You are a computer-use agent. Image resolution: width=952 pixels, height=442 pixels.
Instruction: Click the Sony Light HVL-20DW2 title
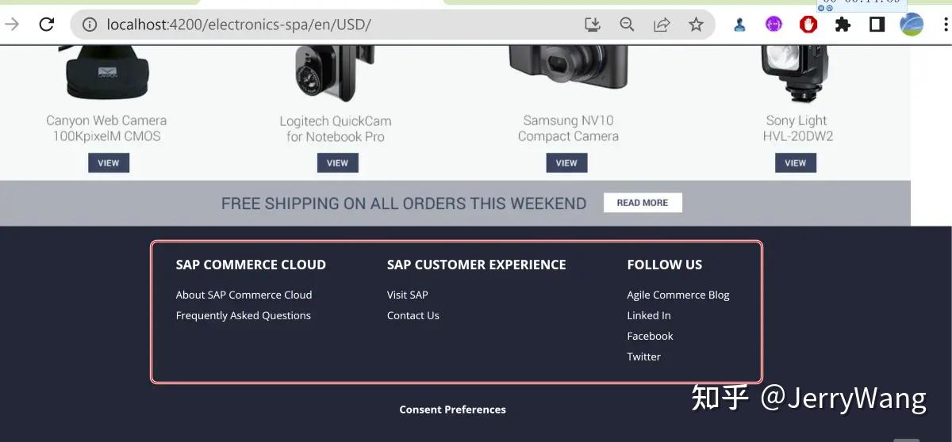tap(797, 128)
